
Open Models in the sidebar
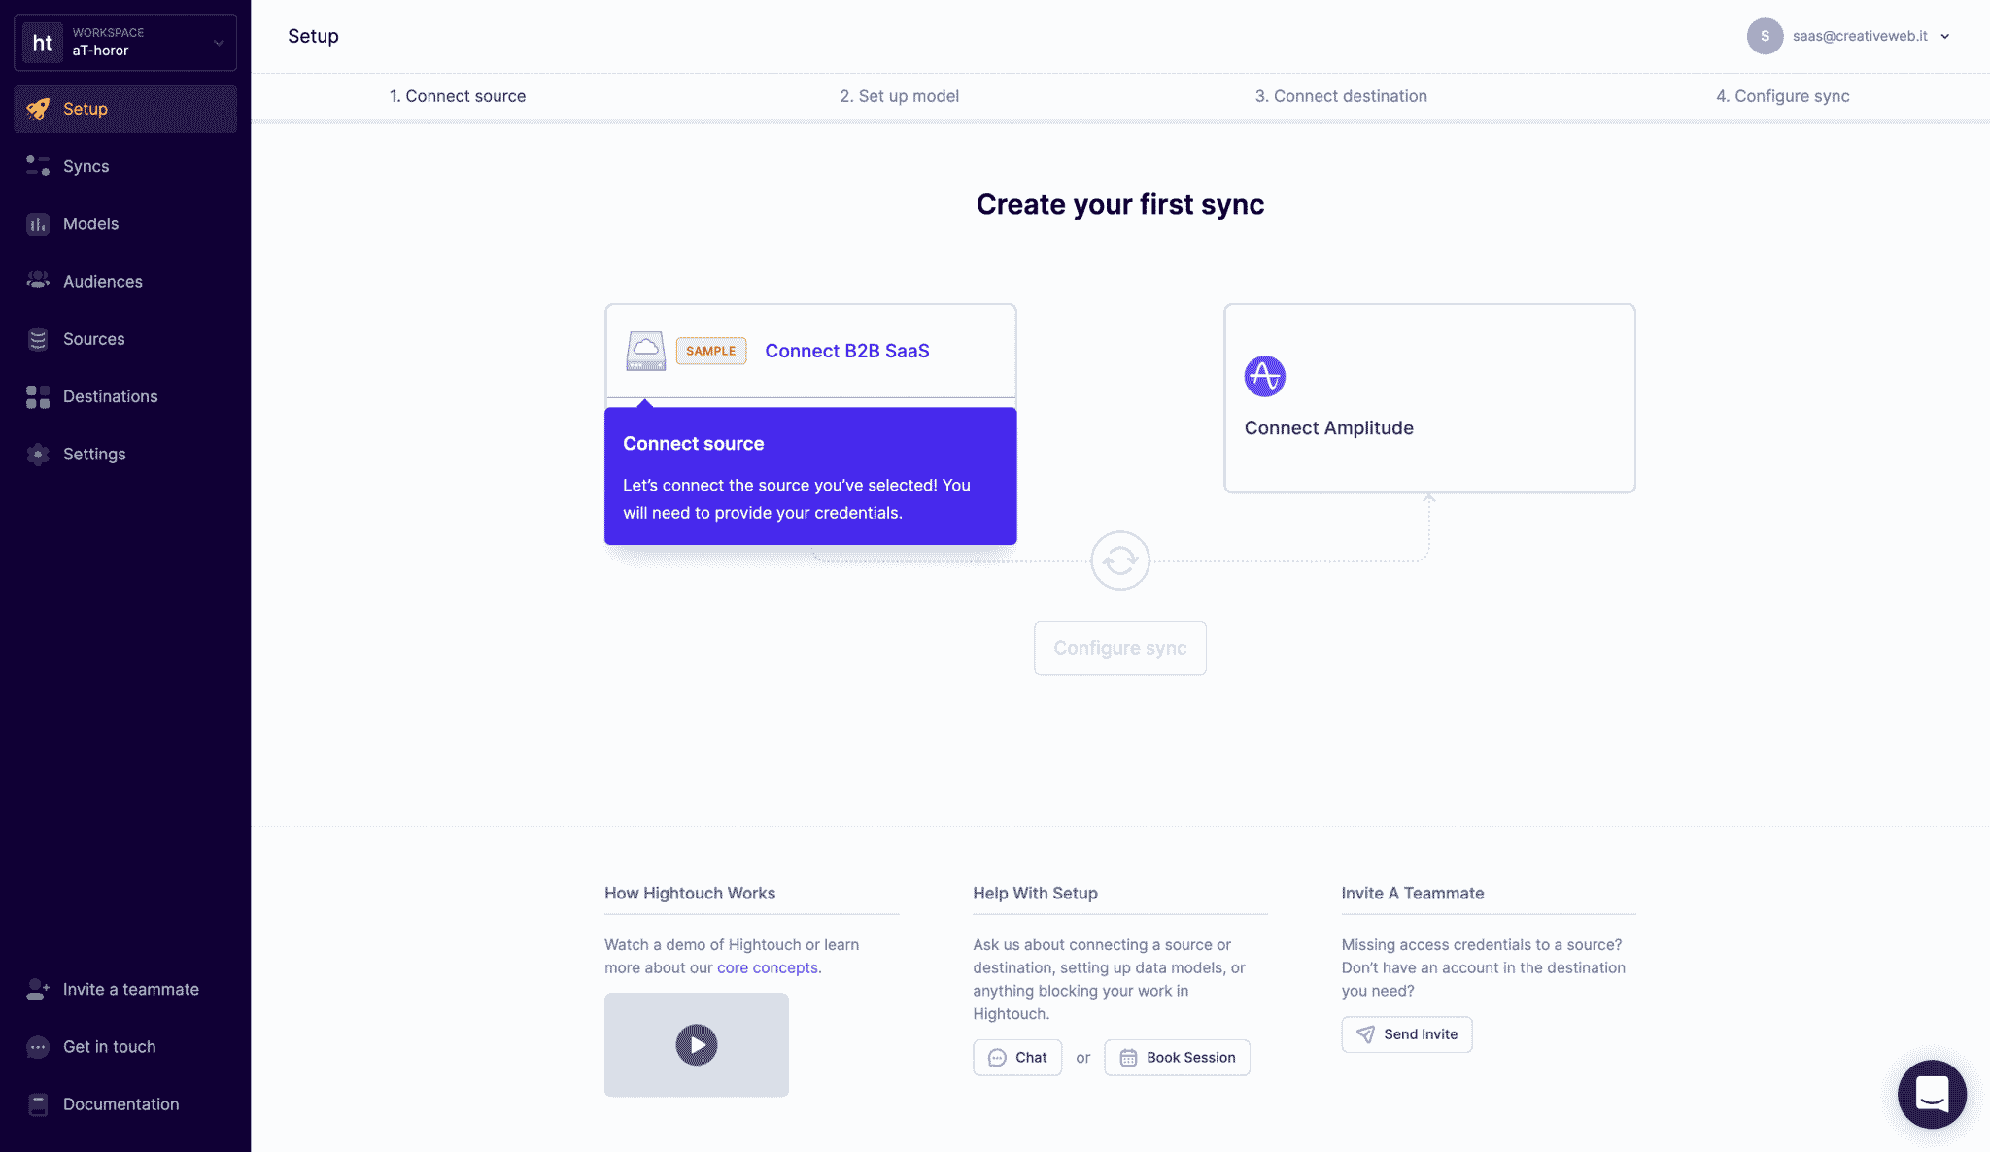125,224
